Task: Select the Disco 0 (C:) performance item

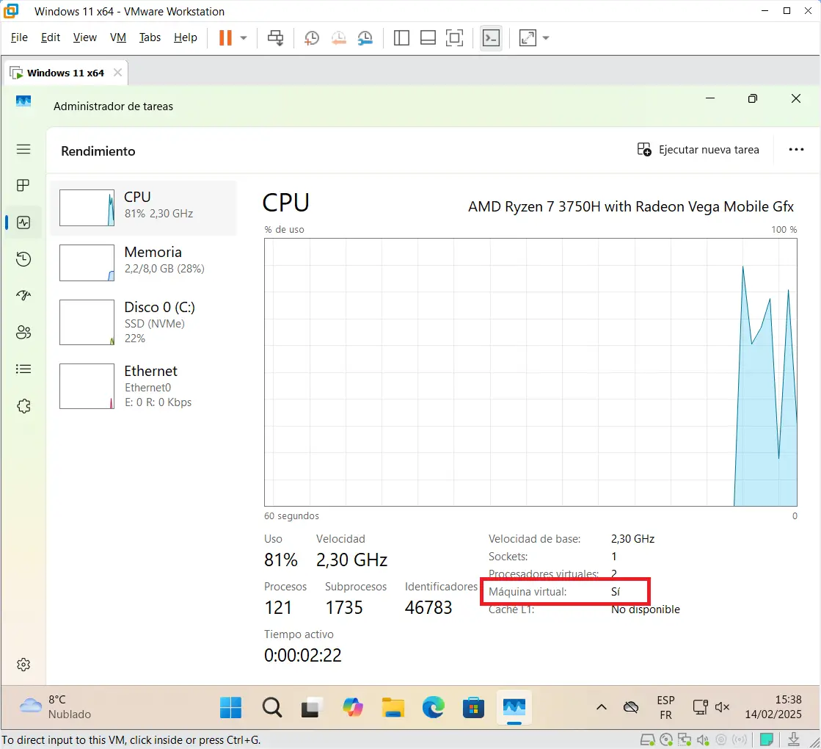Action: click(x=144, y=322)
